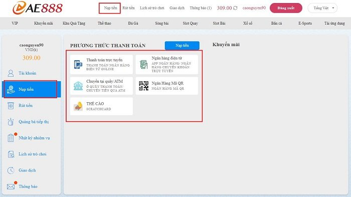
Task: Click the Tài khoản user icon
Action: pyautogui.click(x=11, y=73)
